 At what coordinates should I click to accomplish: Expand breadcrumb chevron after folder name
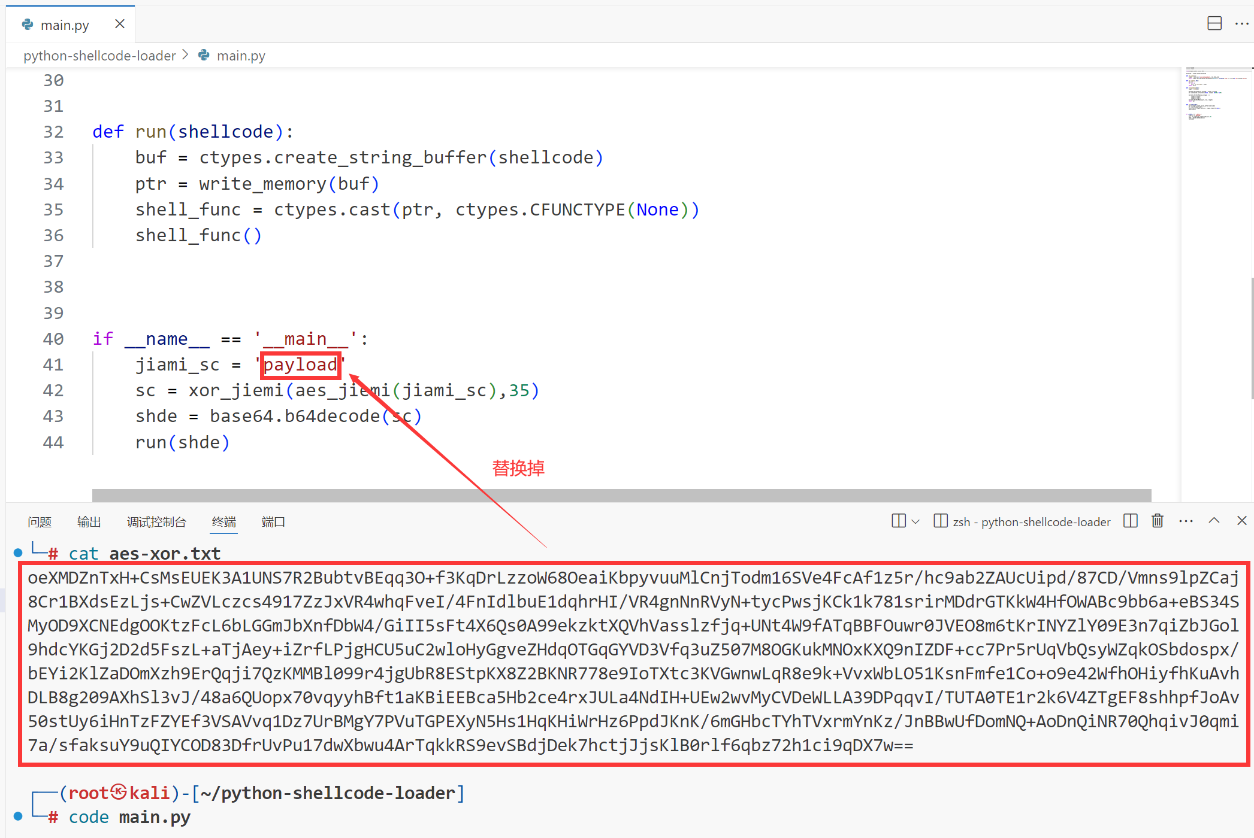185,55
